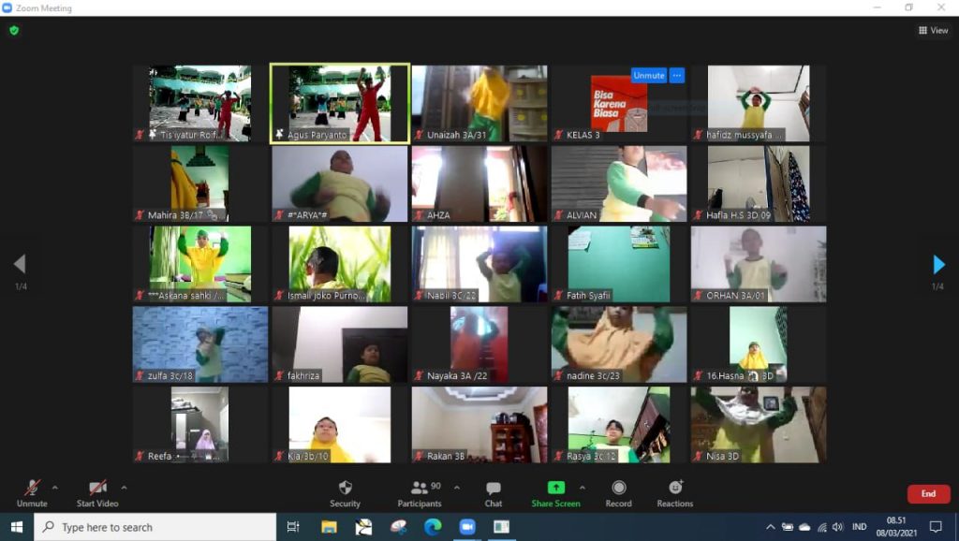
Task: Select Agus Paryanto's video tile
Action: (x=339, y=103)
